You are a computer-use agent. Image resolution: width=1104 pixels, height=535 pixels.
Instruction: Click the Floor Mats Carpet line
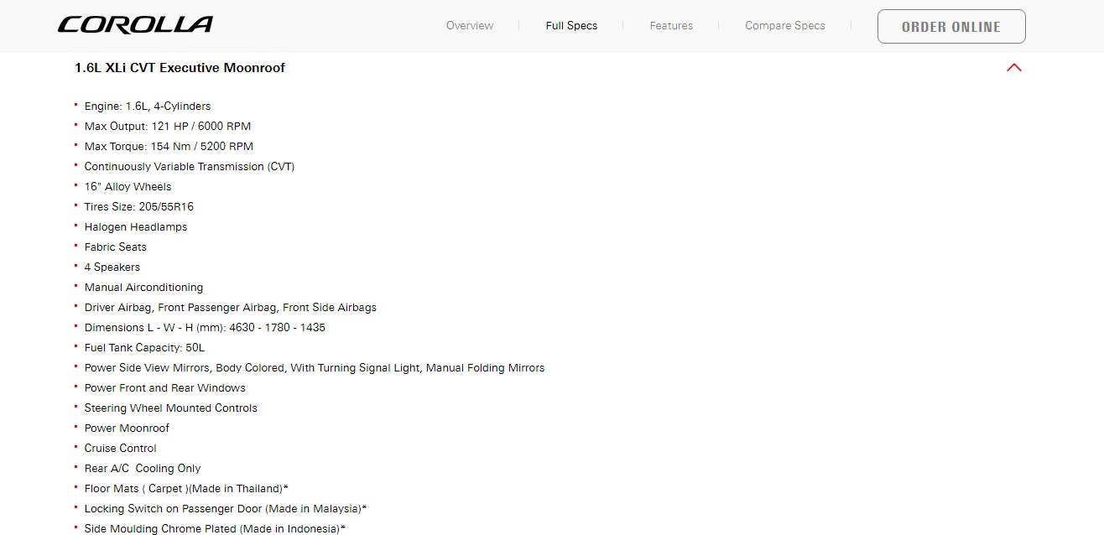[x=186, y=489]
